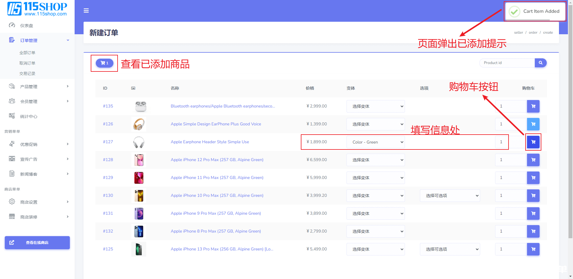This screenshot has width=573, height=279.
Task: Click the 查看在线商店 button
Action: [37, 243]
